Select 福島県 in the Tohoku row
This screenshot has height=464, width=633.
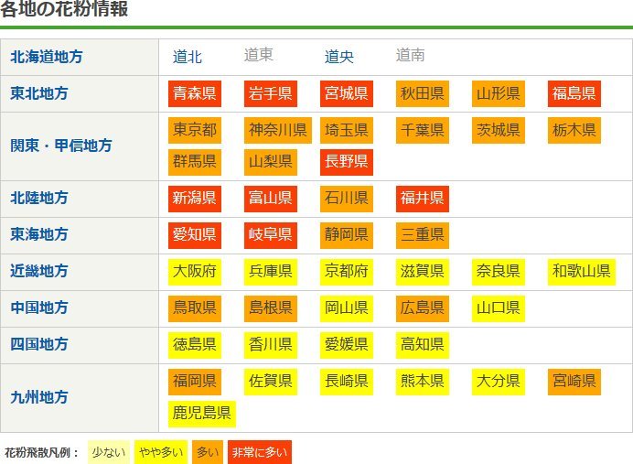(x=574, y=93)
